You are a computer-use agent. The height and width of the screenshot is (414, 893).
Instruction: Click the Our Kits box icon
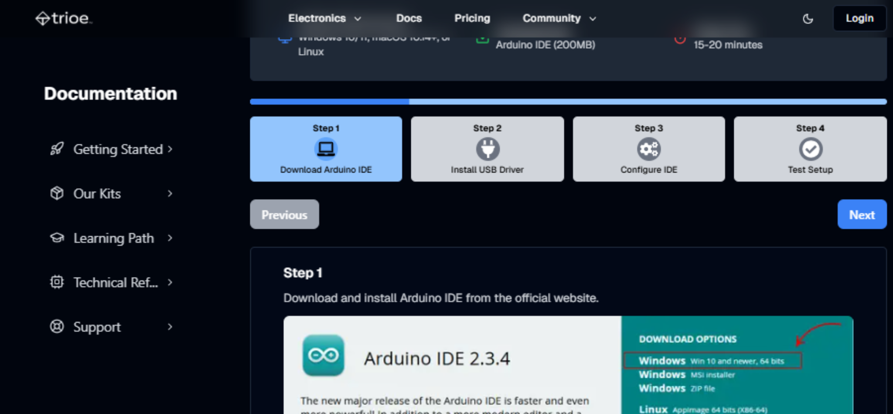pyautogui.click(x=57, y=193)
